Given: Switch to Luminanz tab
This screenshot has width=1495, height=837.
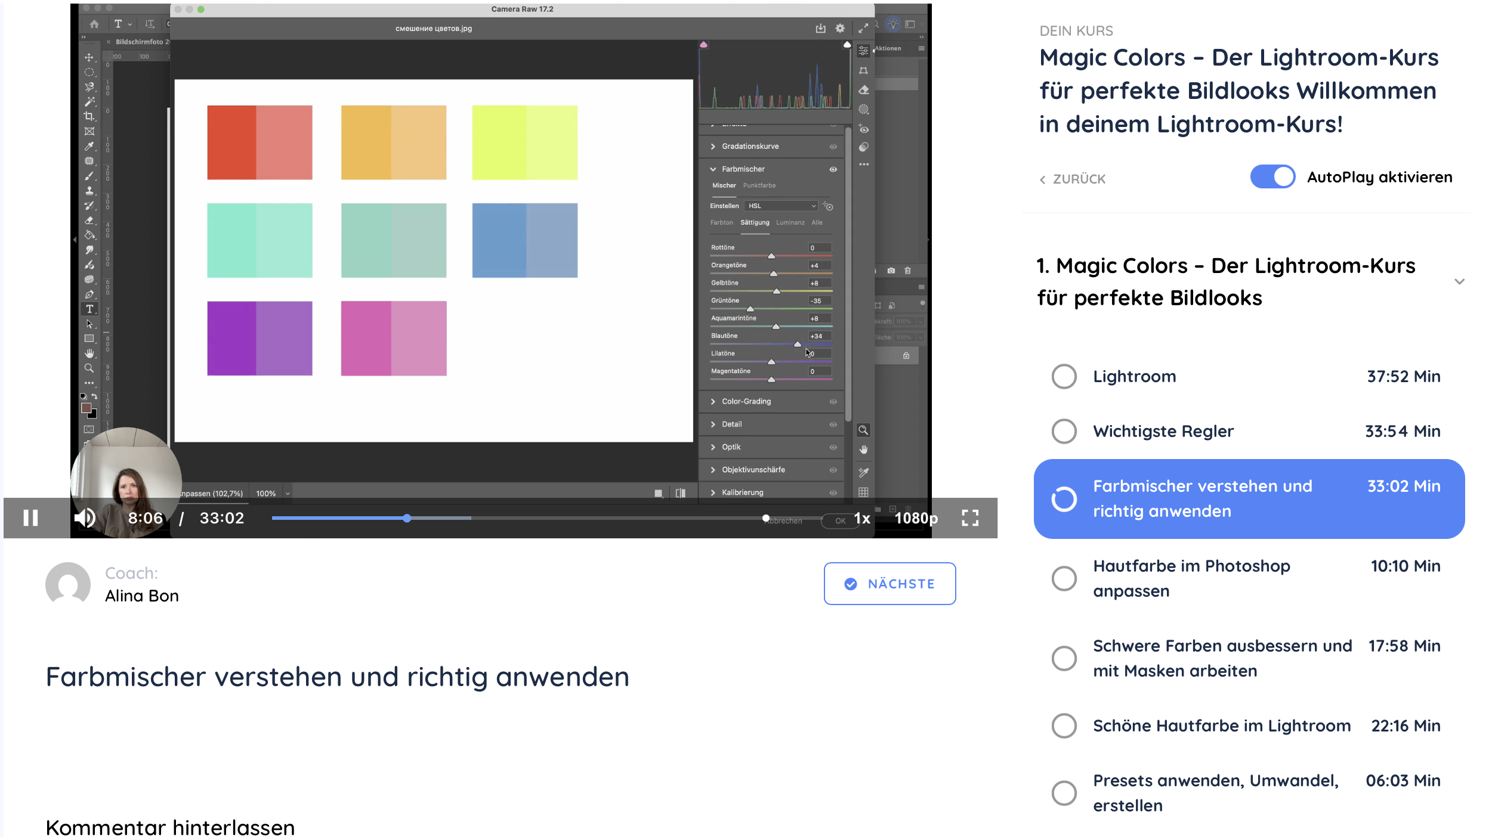Looking at the screenshot, I should click(x=790, y=222).
